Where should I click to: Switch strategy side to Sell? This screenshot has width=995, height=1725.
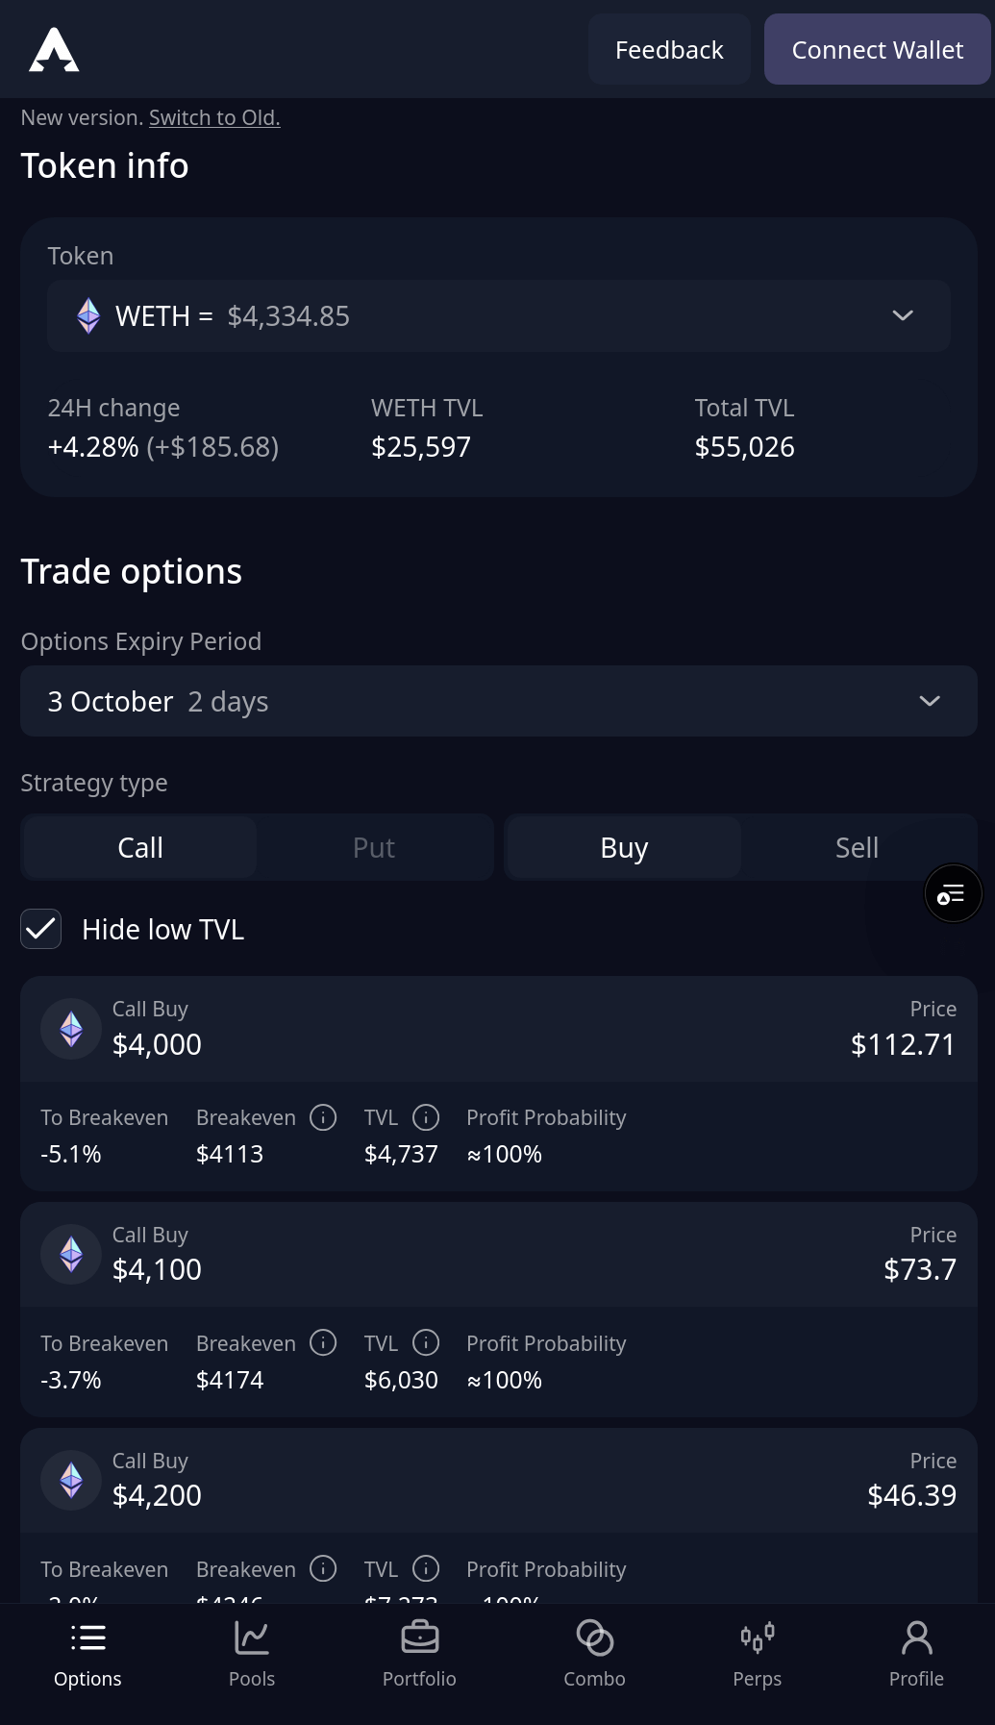click(x=856, y=848)
